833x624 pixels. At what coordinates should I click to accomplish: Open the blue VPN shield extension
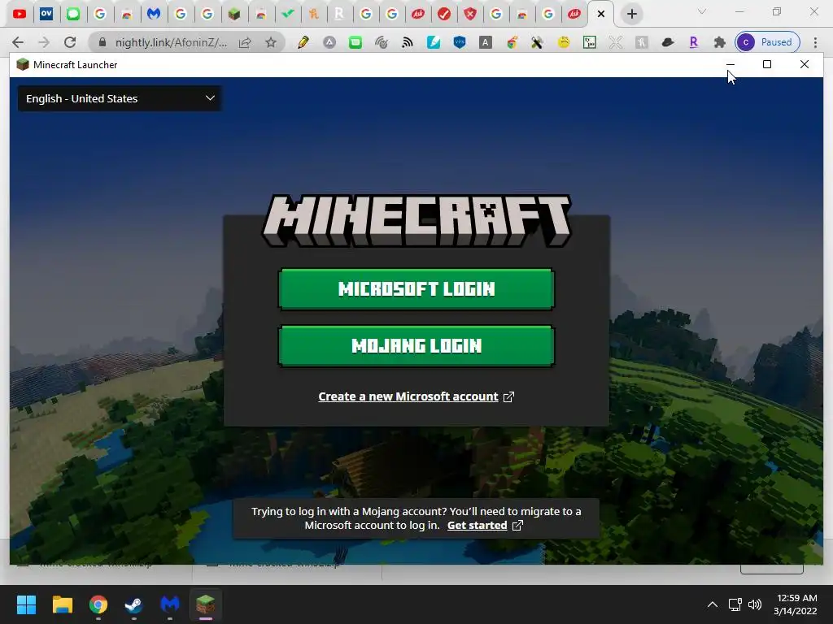point(460,42)
